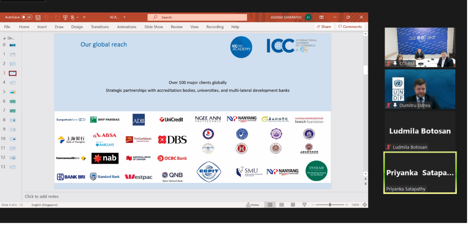Start Slide Show from status bar

tap(304, 205)
